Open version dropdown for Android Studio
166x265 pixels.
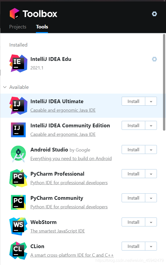[x=151, y=150]
